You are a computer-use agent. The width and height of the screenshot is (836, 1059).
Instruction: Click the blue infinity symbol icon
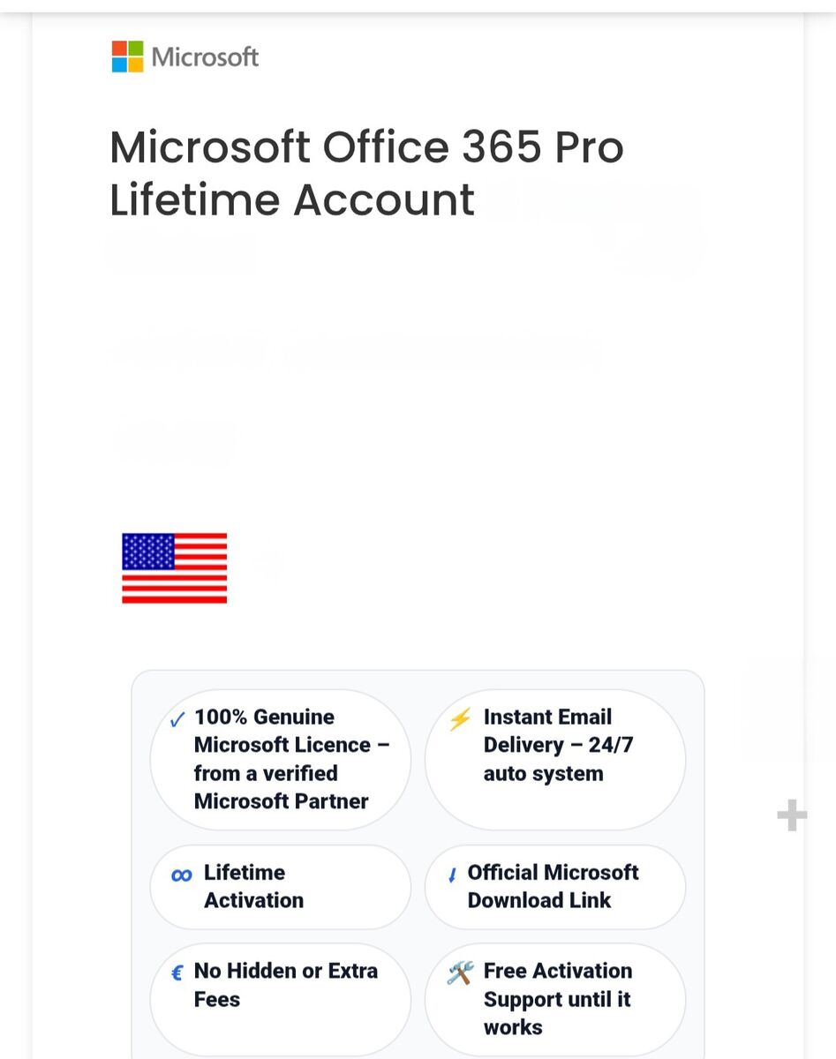point(181,875)
